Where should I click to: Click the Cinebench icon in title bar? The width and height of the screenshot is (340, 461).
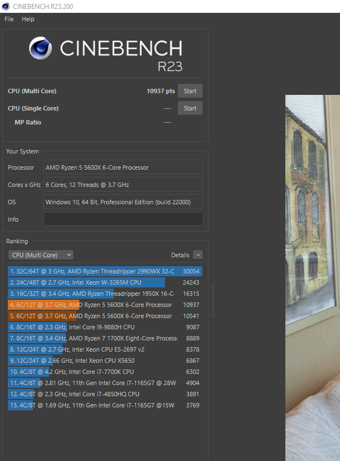[6, 6]
